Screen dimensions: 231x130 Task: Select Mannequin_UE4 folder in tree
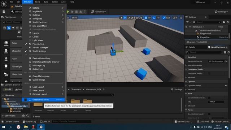[x=19, y=106]
